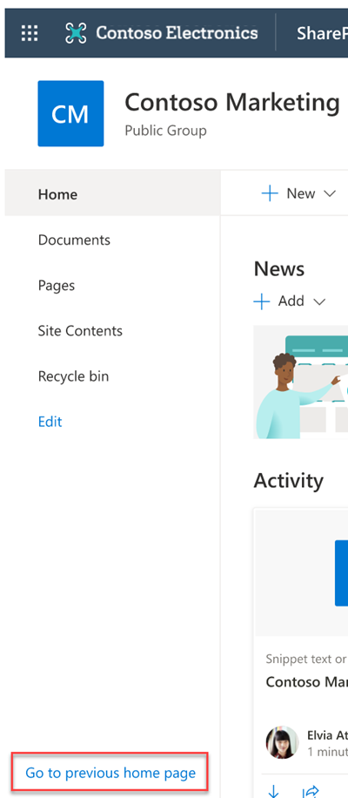Screen dimensions: 348x798
Task: Click the Contoso Electronics title text
Action: (177, 33)
